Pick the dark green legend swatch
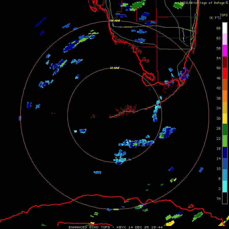This screenshot has width=229, height=229. (225, 130)
